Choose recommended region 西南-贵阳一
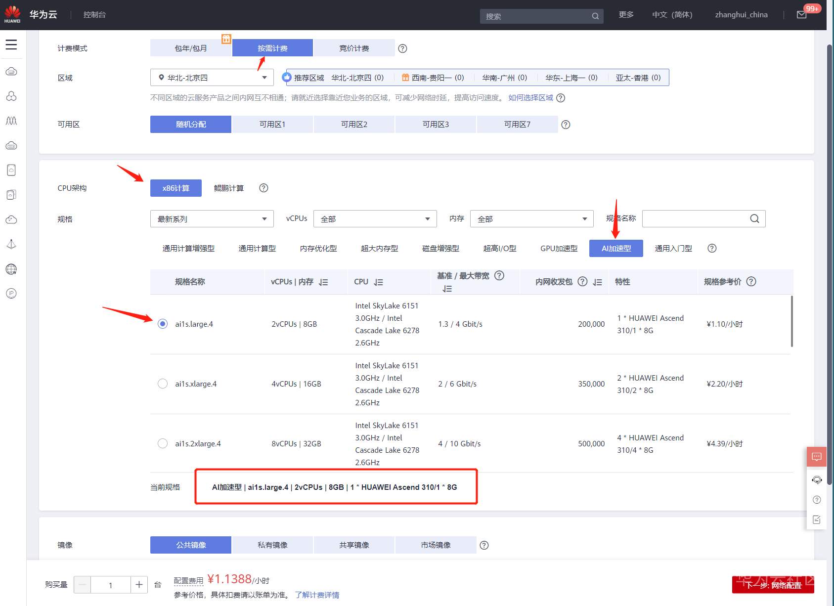 tap(433, 78)
